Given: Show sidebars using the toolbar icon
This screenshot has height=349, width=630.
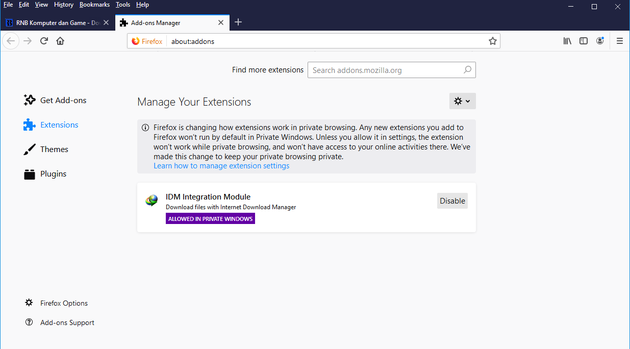Looking at the screenshot, I should tap(584, 41).
